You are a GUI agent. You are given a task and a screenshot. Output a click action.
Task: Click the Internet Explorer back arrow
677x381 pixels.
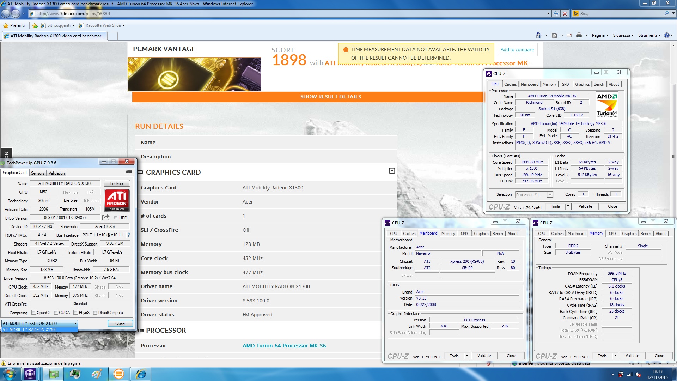tap(6, 14)
